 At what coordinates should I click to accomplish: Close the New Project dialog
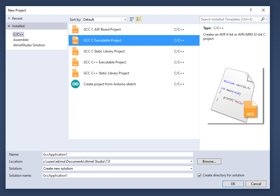[263, 10]
